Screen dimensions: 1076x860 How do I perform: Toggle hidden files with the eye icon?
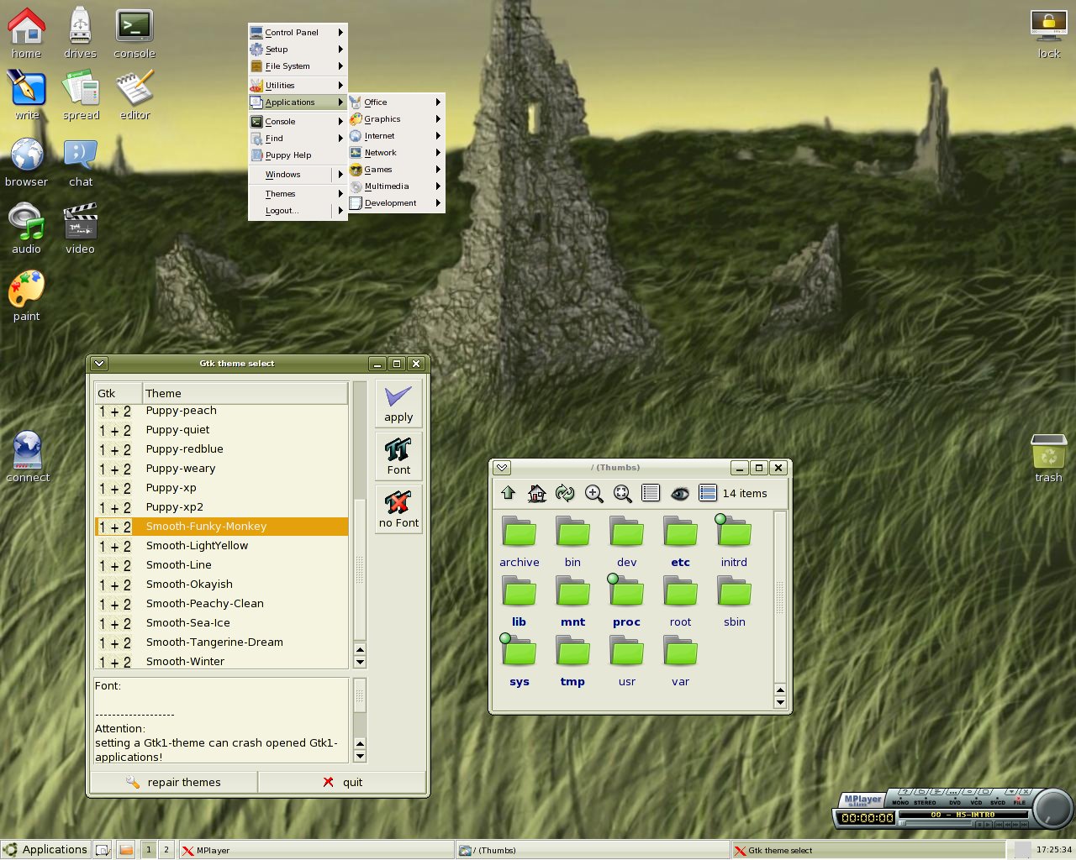[x=679, y=493]
